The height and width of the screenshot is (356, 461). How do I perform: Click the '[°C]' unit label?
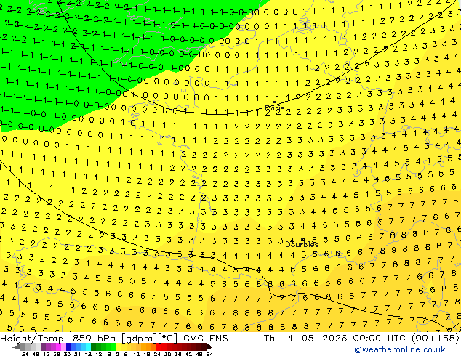click(x=167, y=339)
